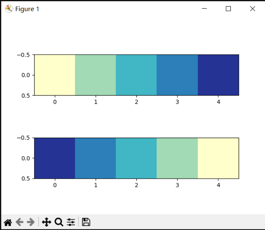Click the pale yellow cell in the bottom plot
The width and height of the screenshot is (265, 230).
tap(218, 158)
